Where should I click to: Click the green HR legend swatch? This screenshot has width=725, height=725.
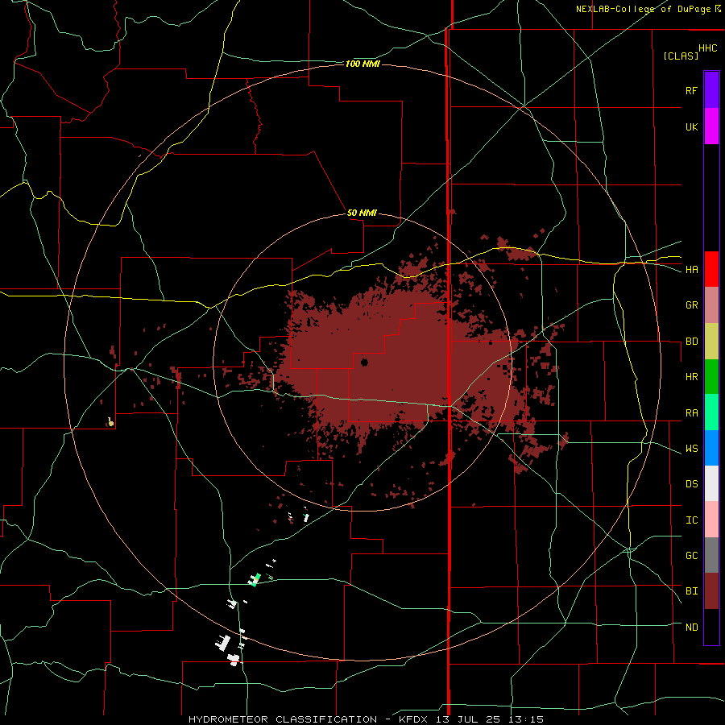(x=711, y=377)
